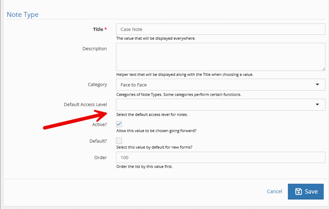Click the Save button
Viewport: 329px width, 209px height.
[305, 191]
